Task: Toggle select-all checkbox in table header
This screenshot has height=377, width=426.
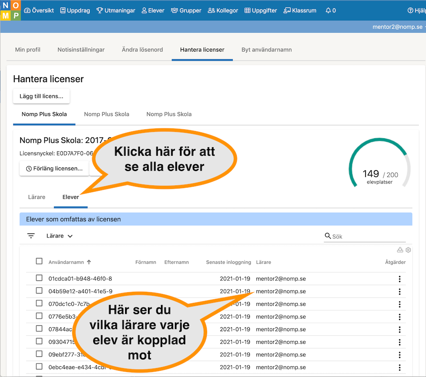Action: coord(39,261)
